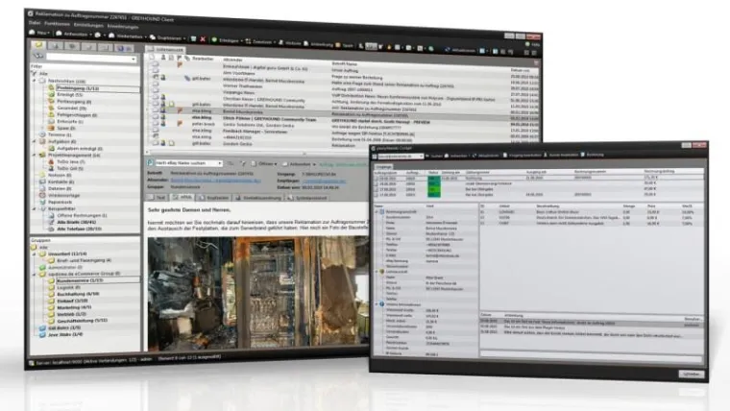Select first yellow folder view icon in sidebar

(x=38, y=44)
